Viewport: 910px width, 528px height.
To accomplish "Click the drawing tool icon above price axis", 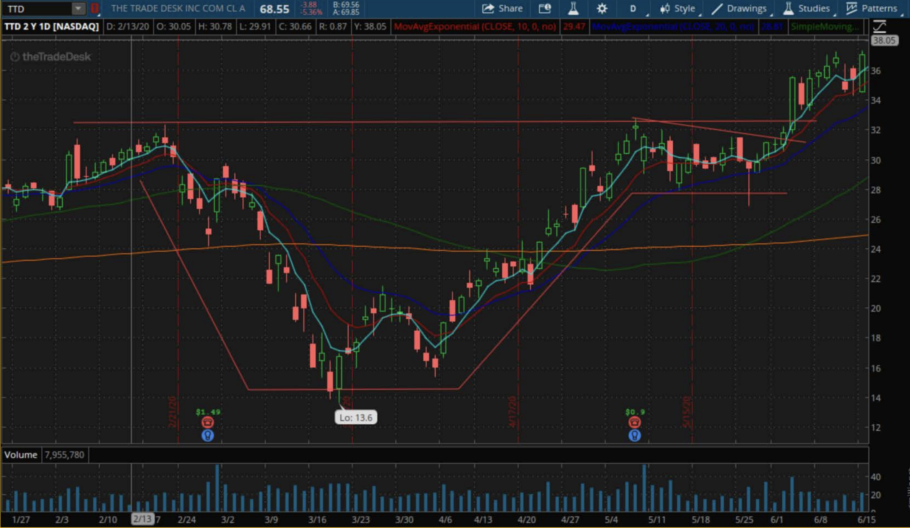I will 879,26.
